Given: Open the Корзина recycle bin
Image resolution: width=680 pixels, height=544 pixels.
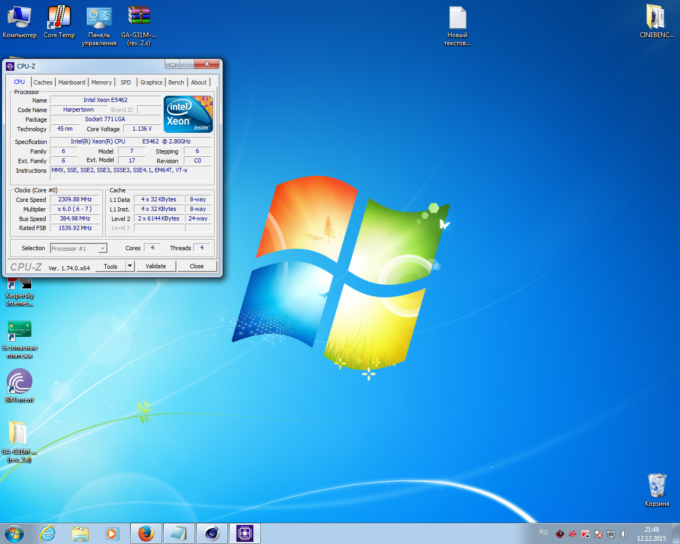Looking at the screenshot, I should 657,490.
